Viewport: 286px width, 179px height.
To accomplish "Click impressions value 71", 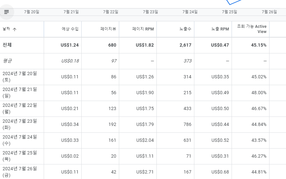I will click(x=189, y=156).
